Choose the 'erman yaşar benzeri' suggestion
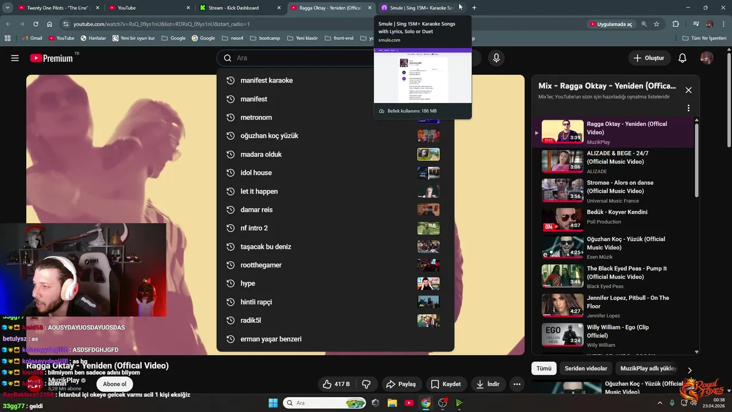This screenshot has height=412, width=732. [x=335, y=339]
